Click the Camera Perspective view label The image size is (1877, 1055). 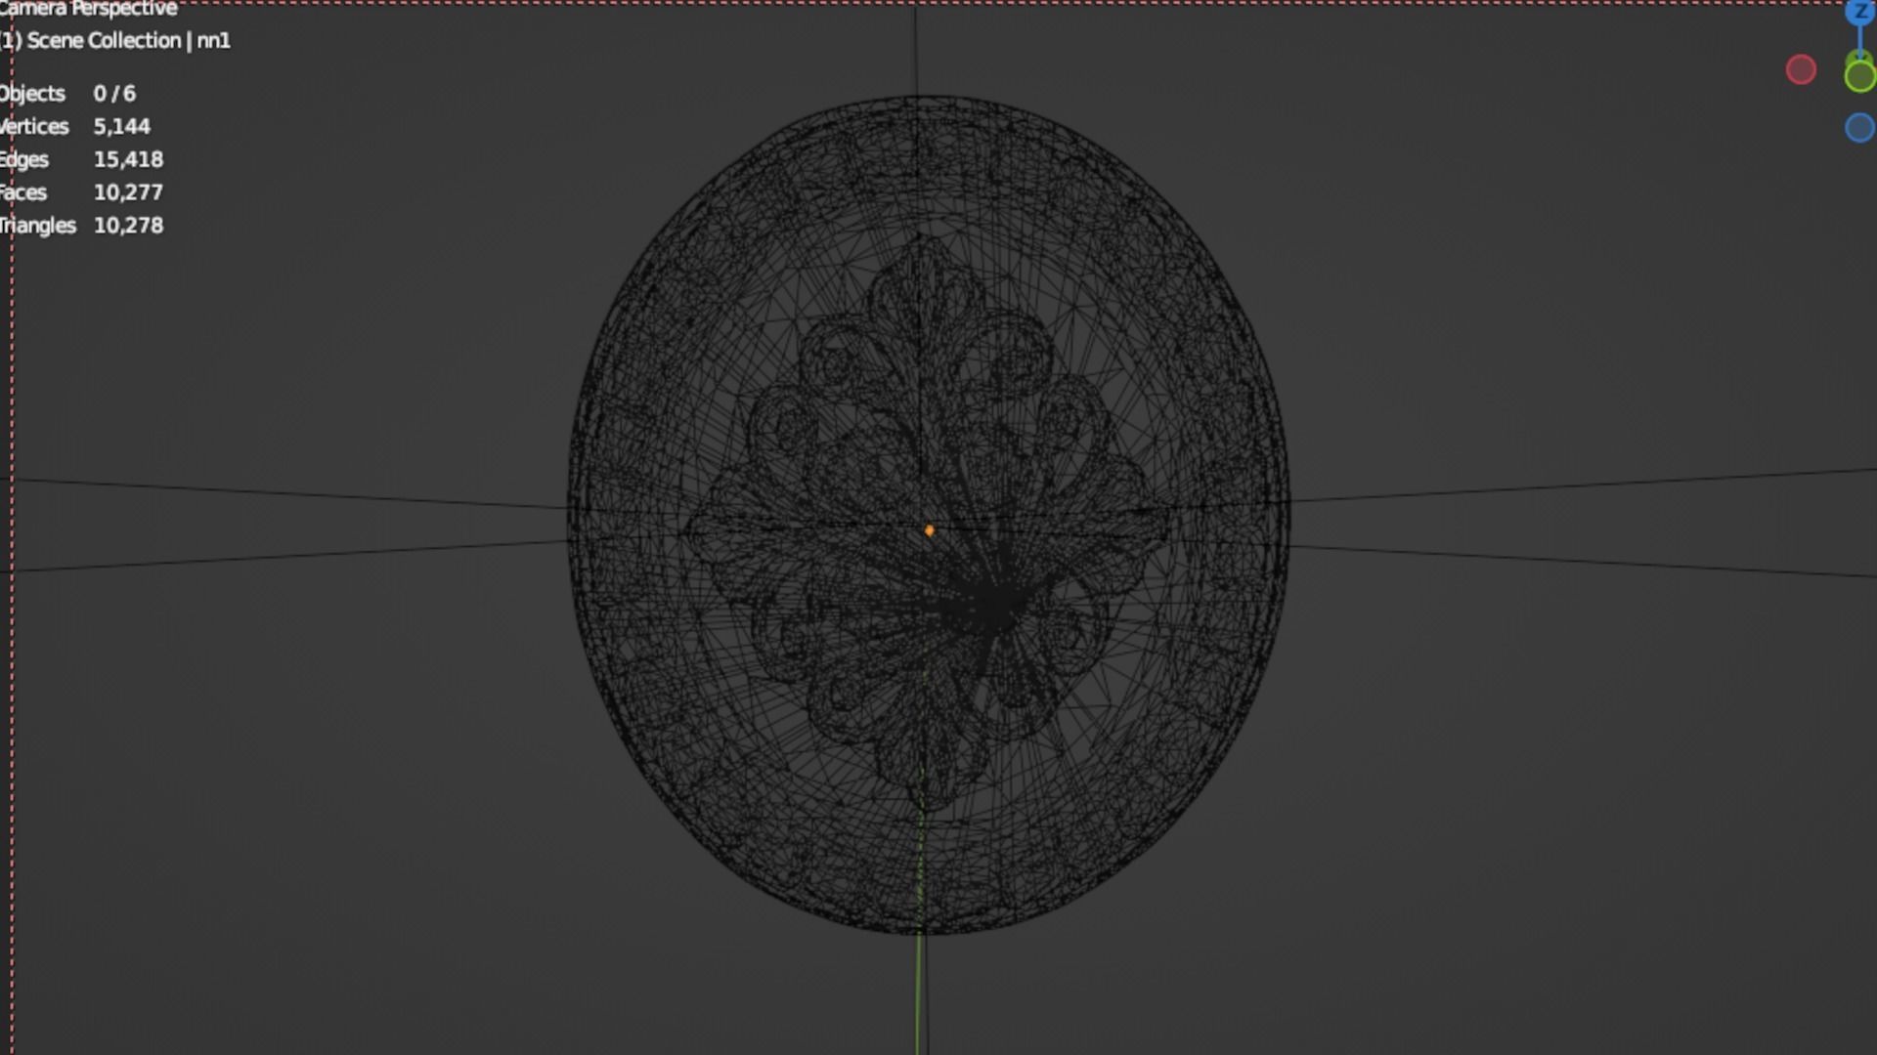point(88,9)
